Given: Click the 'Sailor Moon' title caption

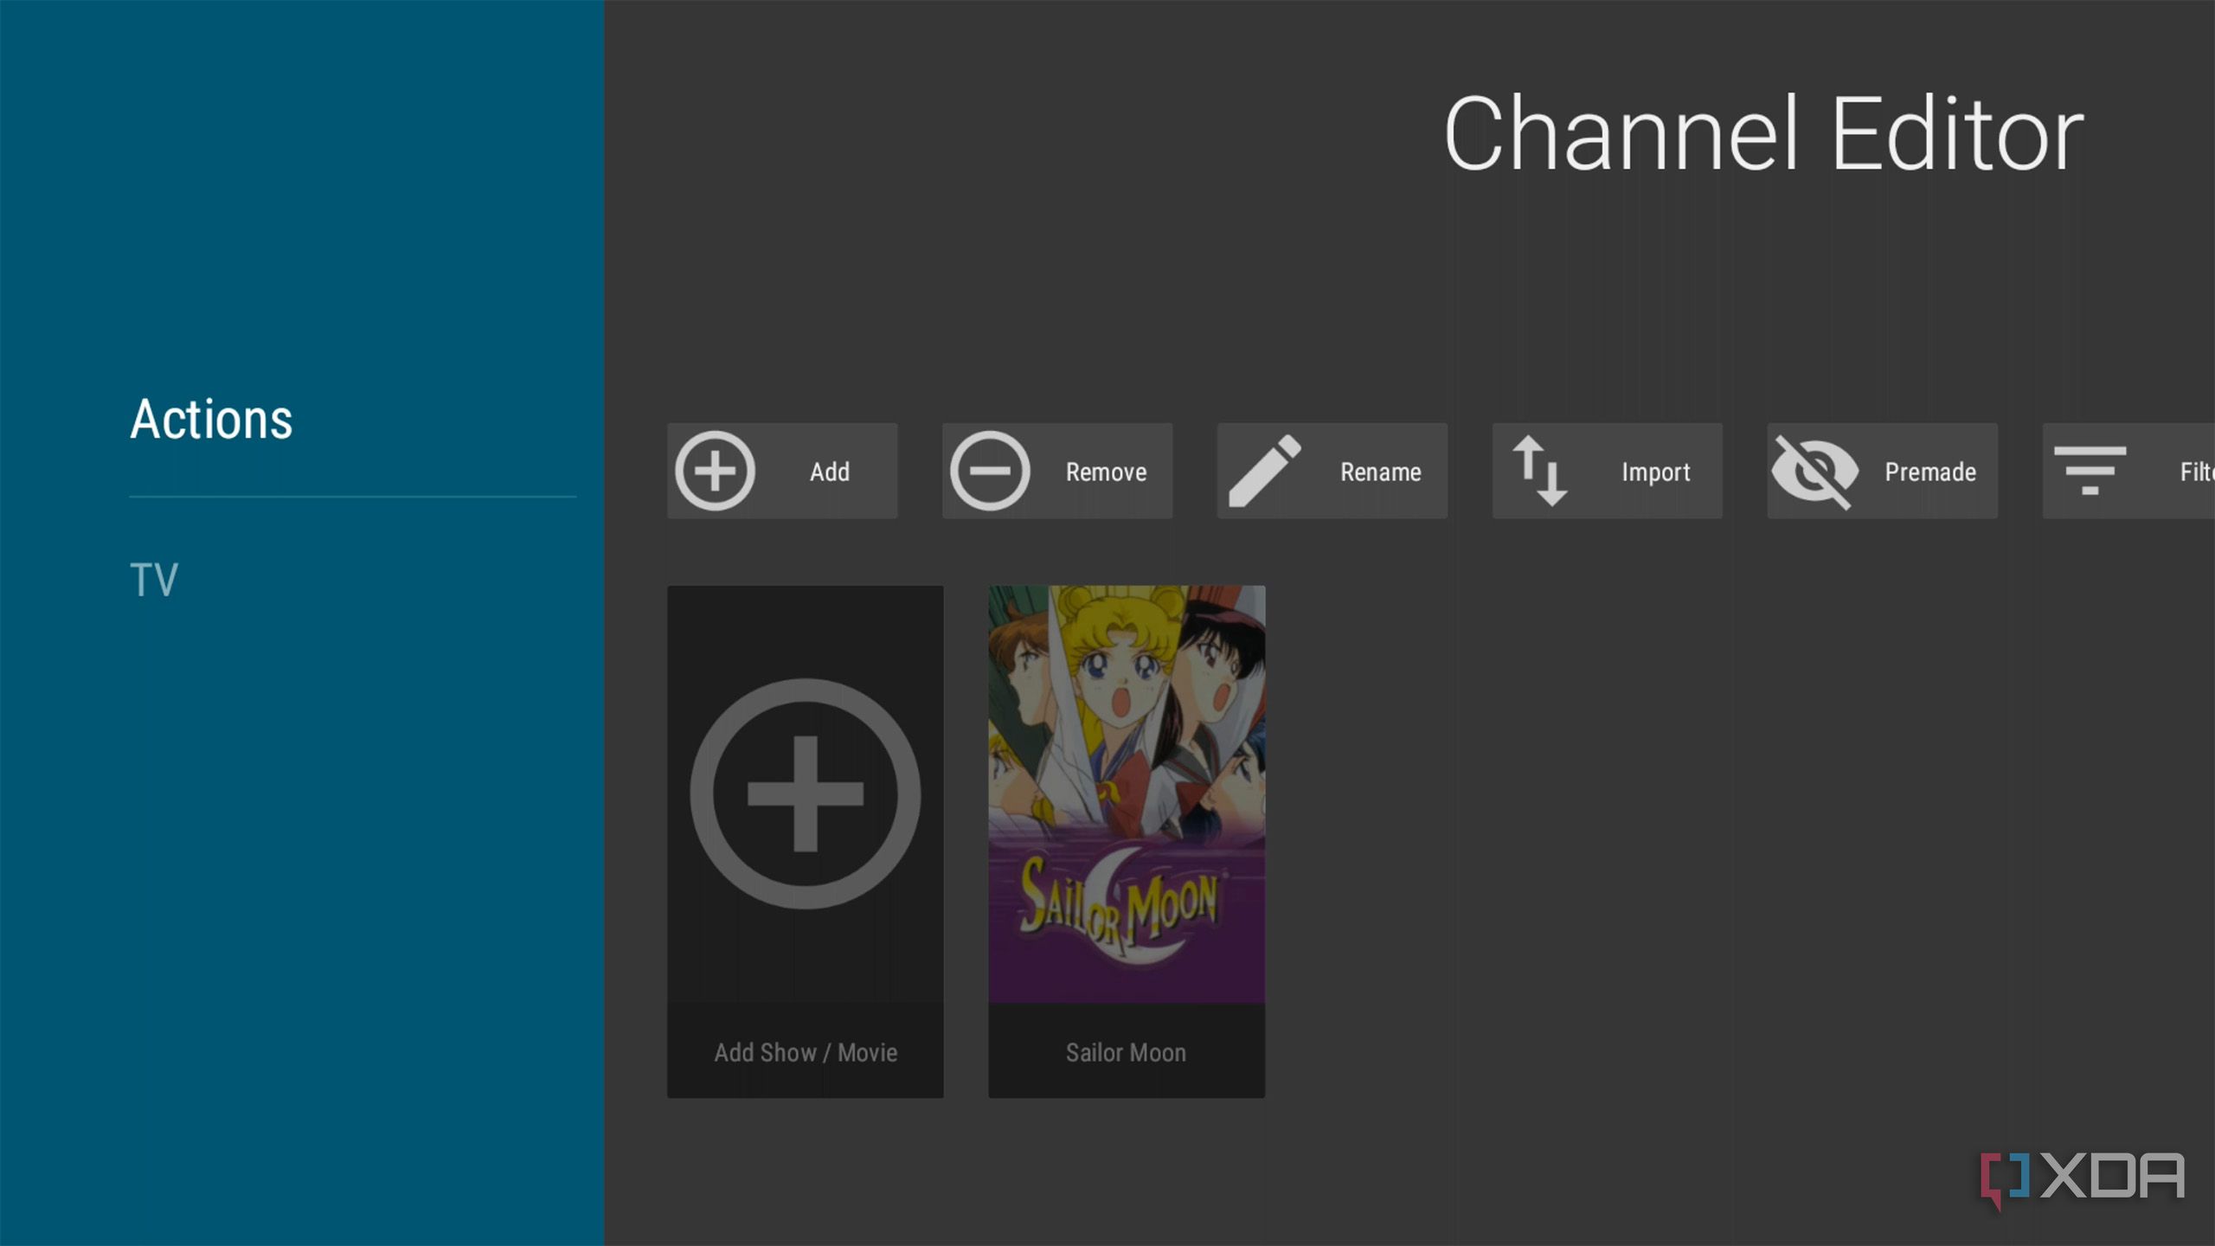Looking at the screenshot, I should [x=1126, y=1052].
